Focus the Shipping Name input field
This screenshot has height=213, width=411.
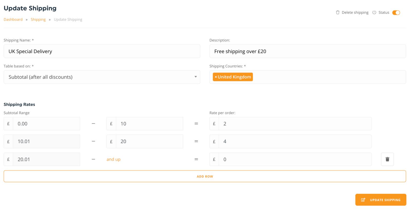coord(102,51)
